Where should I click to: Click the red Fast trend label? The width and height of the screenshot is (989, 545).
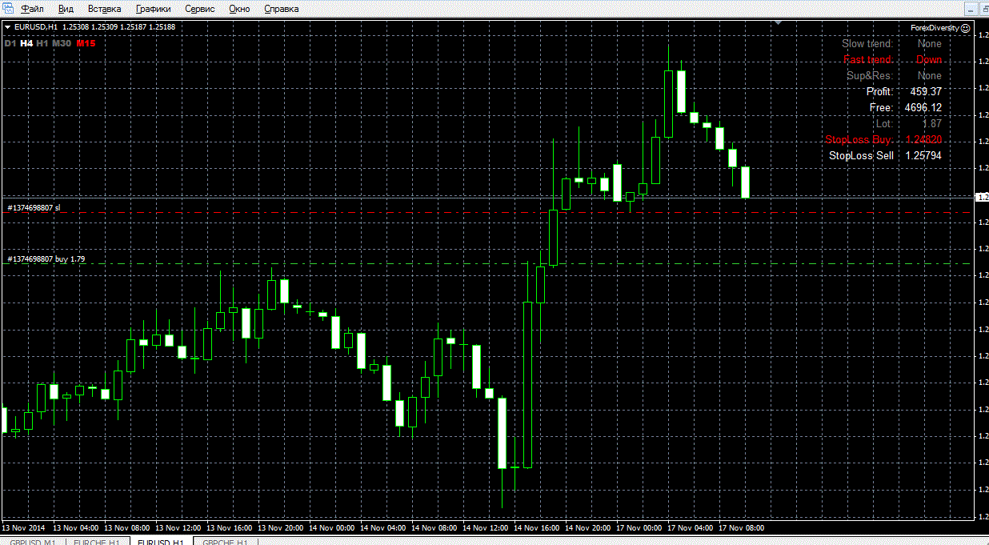tap(868, 60)
